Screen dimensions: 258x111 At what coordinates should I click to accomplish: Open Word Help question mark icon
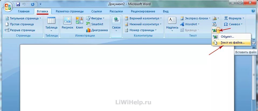[253, 11]
